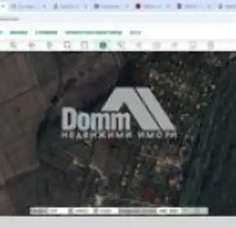Open the second green menu item
This screenshot has height=228, width=236.
(x=46, y=32)
